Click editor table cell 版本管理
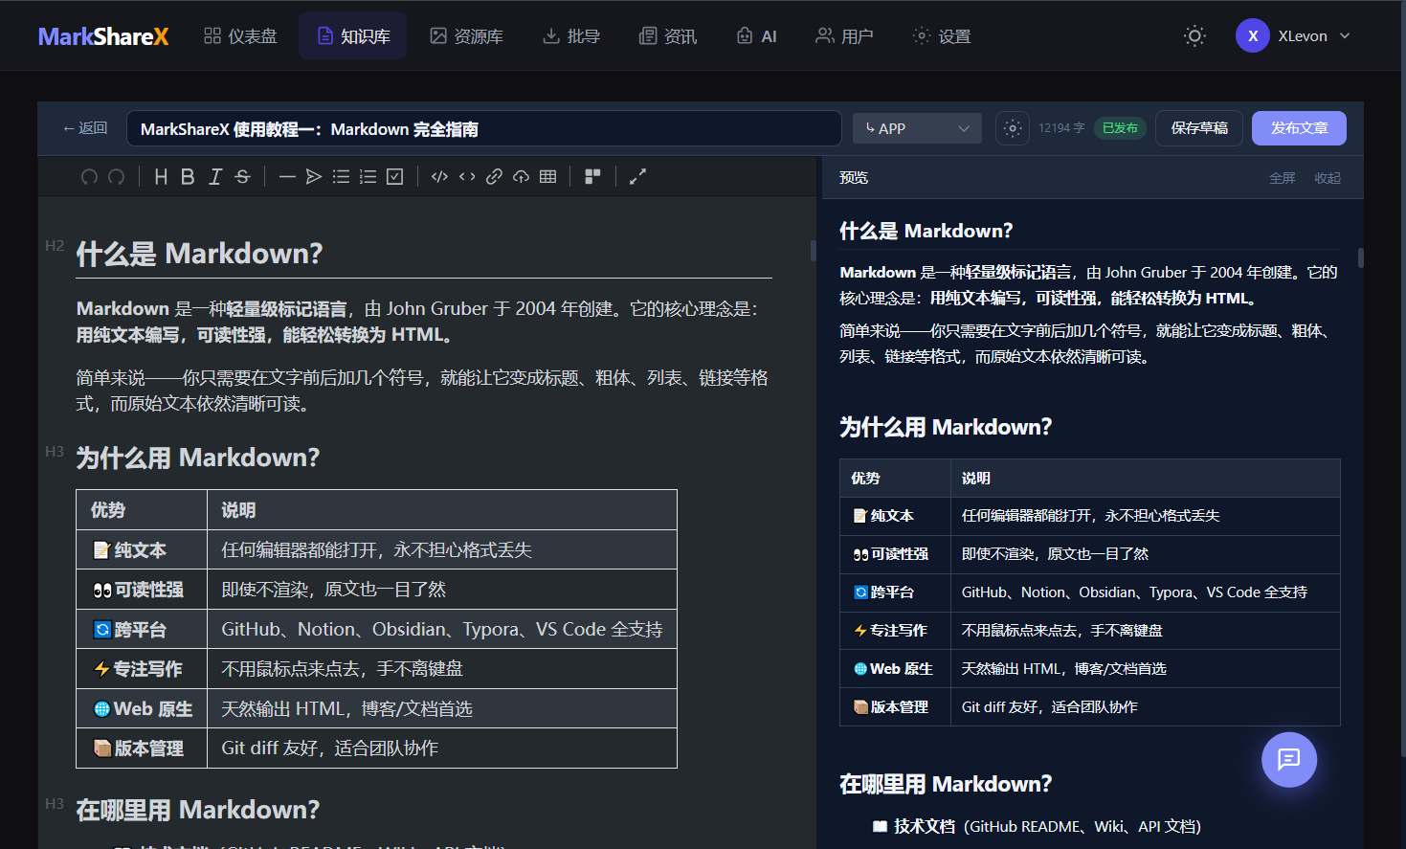 [142, 748]
